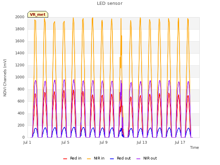Click the NDVI Channels (mV) axis title
This screenshot has width=220, height=165.
pyautogui.click(x=5, y=78)
